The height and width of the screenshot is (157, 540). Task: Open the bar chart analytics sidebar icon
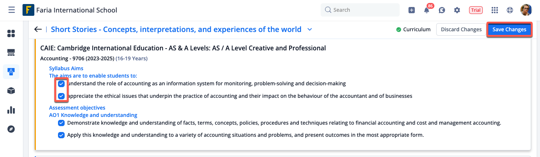pos(11,110)
